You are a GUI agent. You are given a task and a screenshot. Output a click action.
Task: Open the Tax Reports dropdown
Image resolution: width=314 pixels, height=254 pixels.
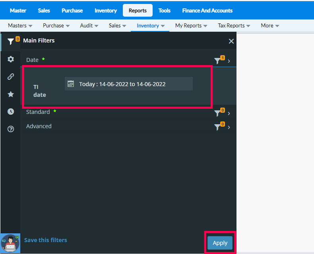click(234, 26)
